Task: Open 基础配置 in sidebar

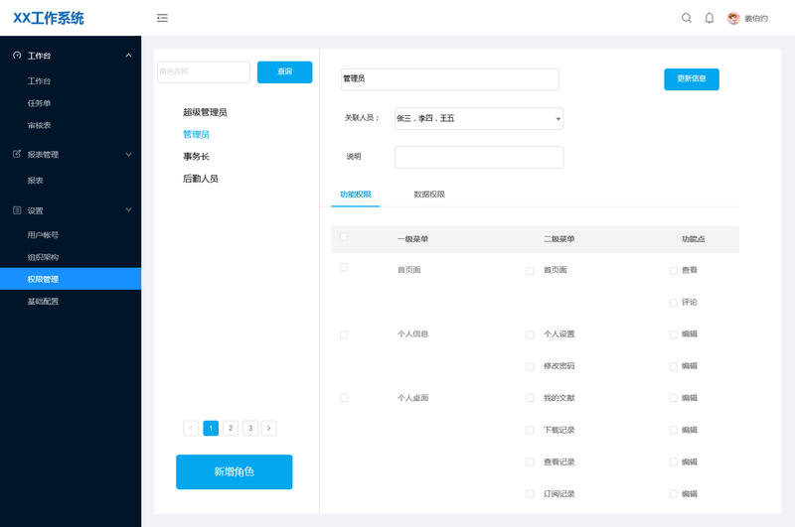Action: pos(43,302)
